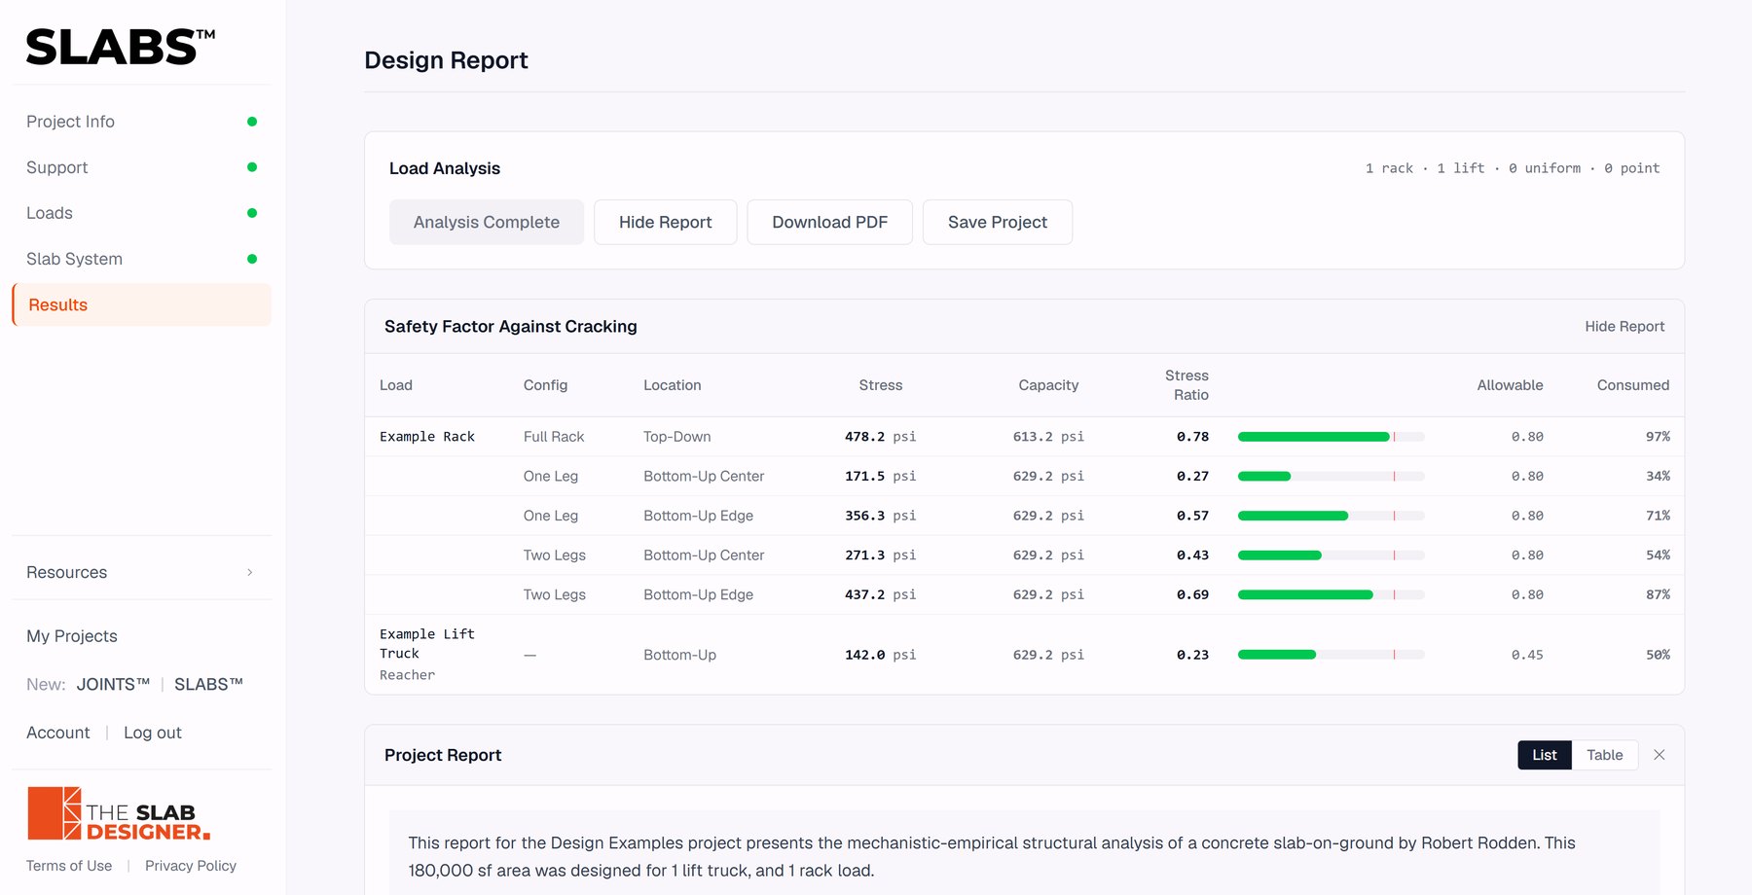1752x895 pixels.
Task: Click the 0.45 allowable value
Action: coord(1527,655)
